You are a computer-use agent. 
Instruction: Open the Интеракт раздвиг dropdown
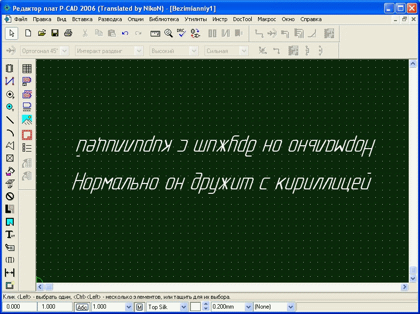pos(139,51)
